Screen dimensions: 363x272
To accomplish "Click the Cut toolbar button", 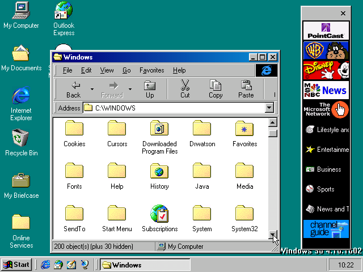I will point(185,90).
